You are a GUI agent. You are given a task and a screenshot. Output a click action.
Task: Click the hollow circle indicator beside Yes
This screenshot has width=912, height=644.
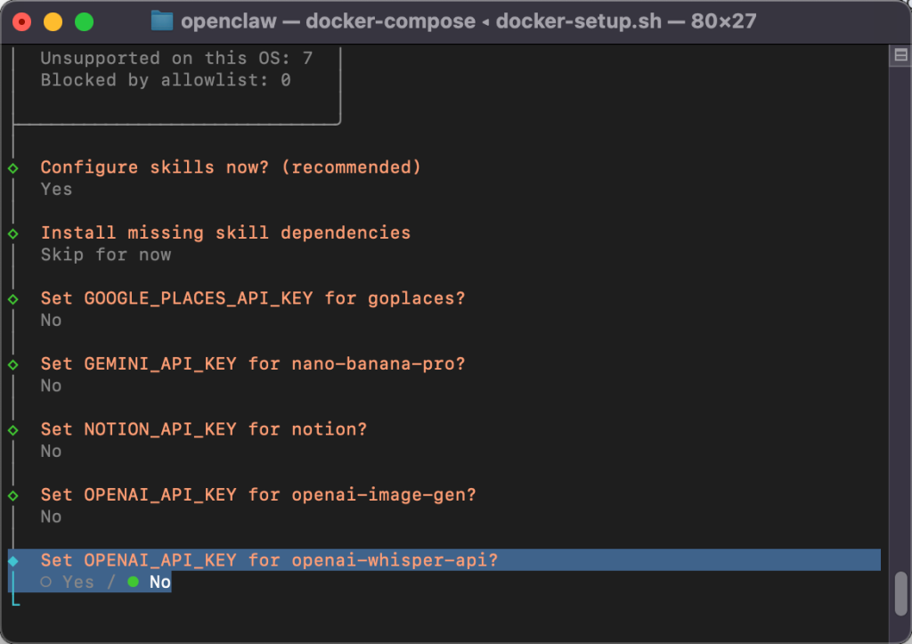(x=45, y=581)
